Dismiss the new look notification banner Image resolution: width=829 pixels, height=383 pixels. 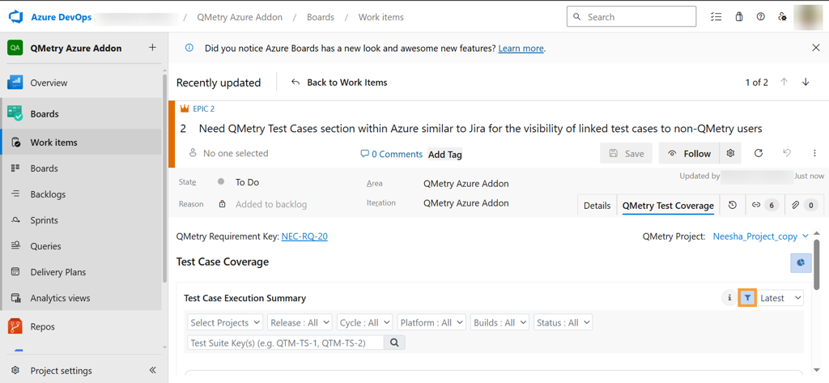tap(816, 48)
